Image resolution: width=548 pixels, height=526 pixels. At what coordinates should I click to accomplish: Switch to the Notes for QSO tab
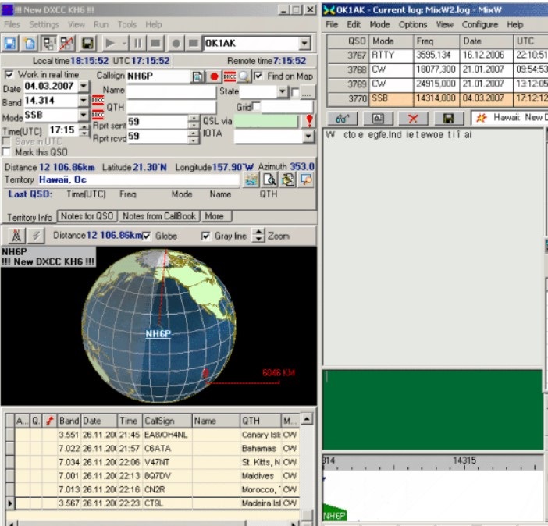pyautogui.click(x=87, y=216)
